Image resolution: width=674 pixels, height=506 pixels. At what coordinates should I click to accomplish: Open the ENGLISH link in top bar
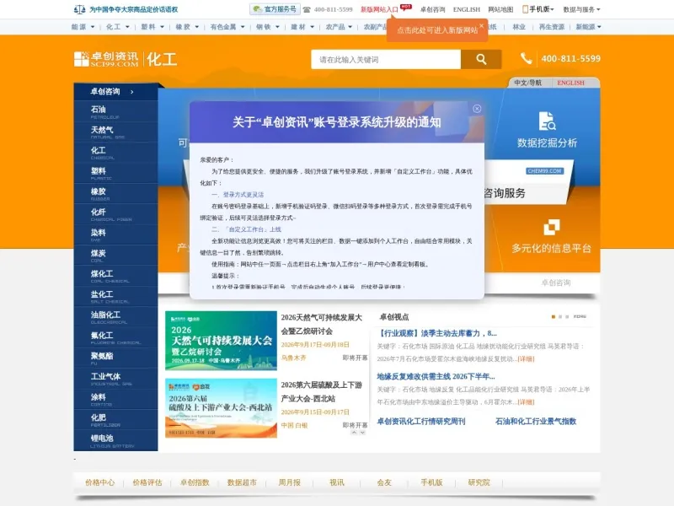[x=467, y=9]
